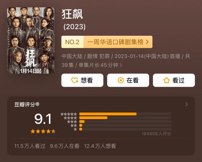Open chevron on 一周华语口碑剧集榜 banner

(147, 42)
